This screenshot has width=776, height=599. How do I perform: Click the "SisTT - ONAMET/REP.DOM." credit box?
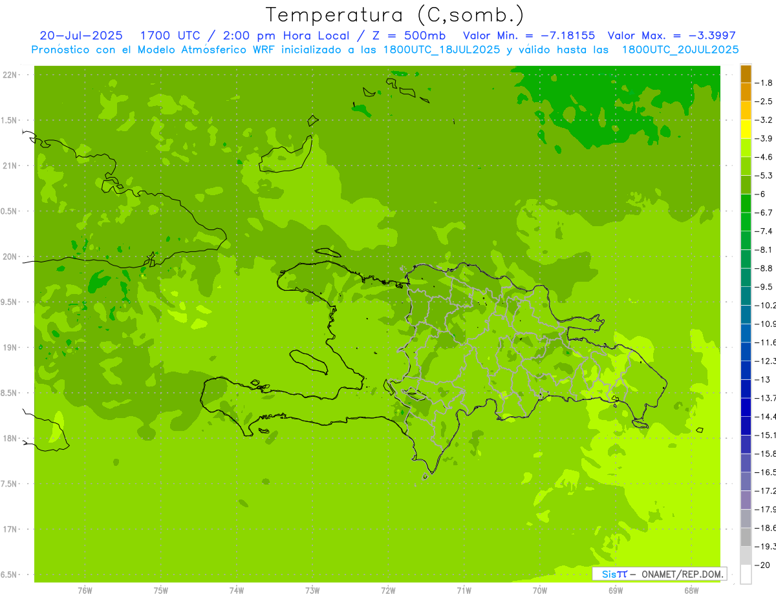click(x=660, y=574)
